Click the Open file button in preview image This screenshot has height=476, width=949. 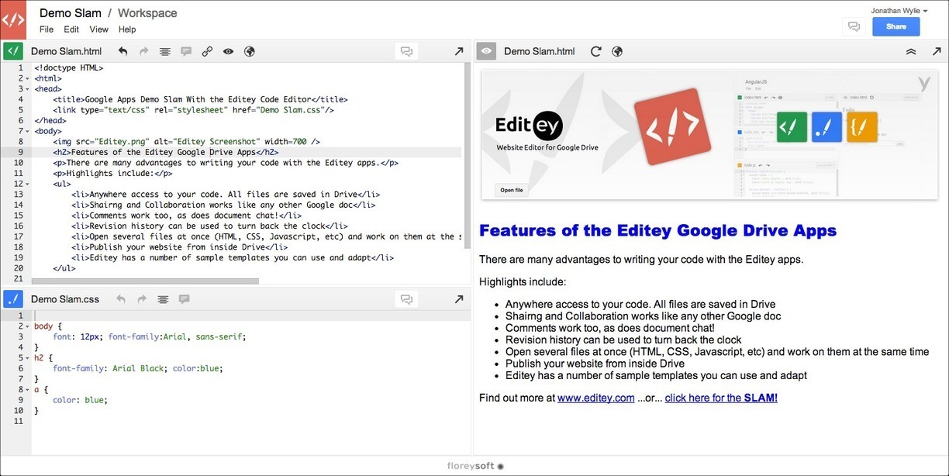click(511, 190)
